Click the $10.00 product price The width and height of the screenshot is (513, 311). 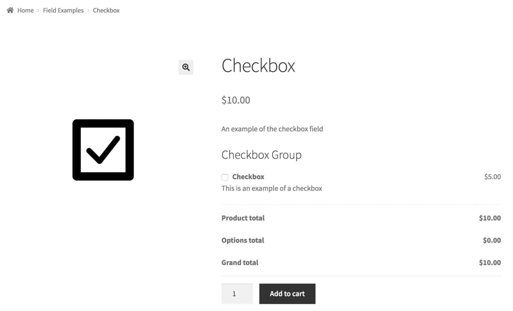point(236,100)
